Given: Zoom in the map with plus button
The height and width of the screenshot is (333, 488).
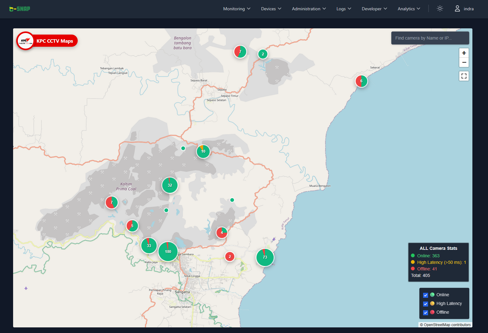Looking at the screenshot, I should coord(464,53).
